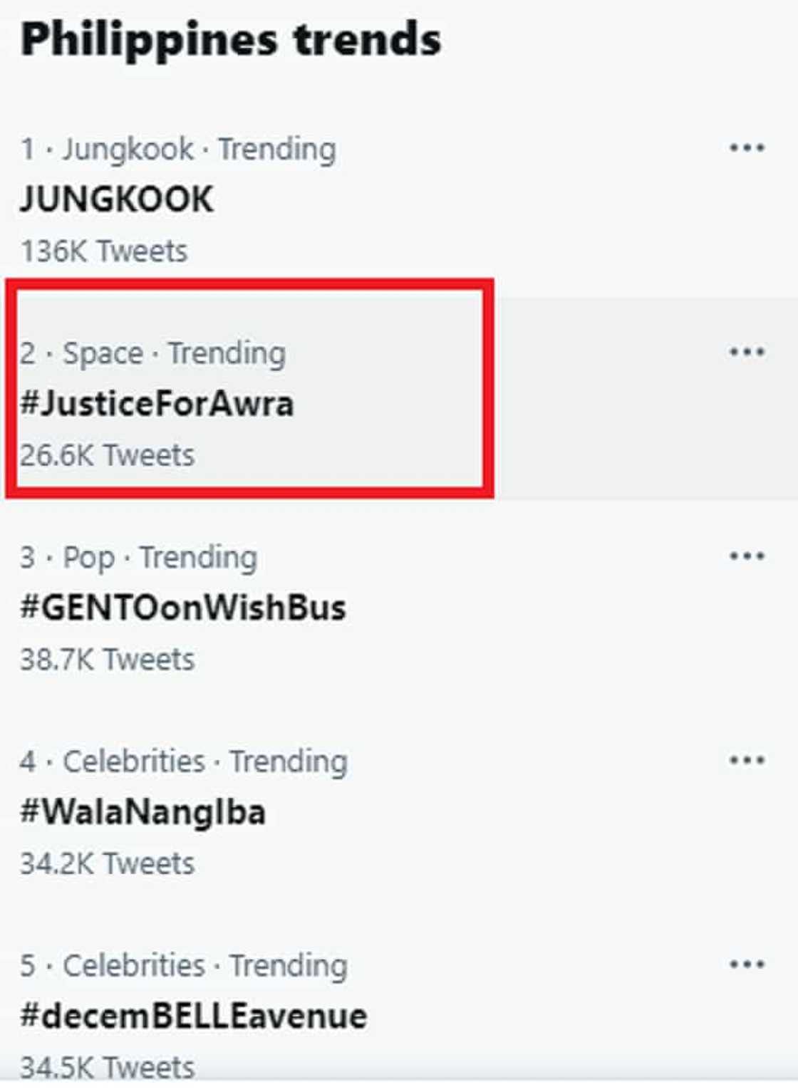Screen dimensions: 798x1092
Task: Click the "1 · Jungkook · Trending" label
Action: 178,150
